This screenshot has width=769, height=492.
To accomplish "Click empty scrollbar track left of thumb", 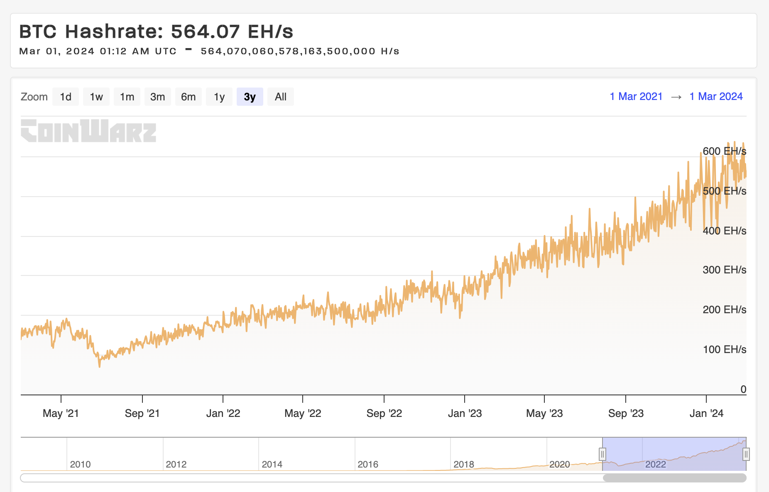I will 311,478.
